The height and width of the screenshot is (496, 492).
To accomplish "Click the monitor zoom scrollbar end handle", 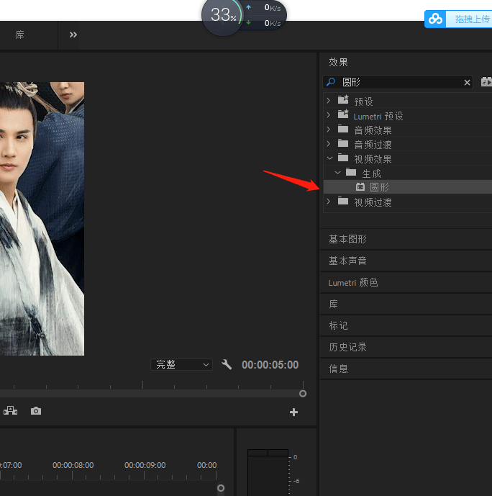I will [x=303, y=394].
